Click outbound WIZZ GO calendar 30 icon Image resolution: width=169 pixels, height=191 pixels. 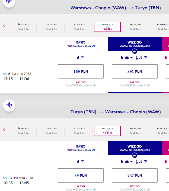146,57
